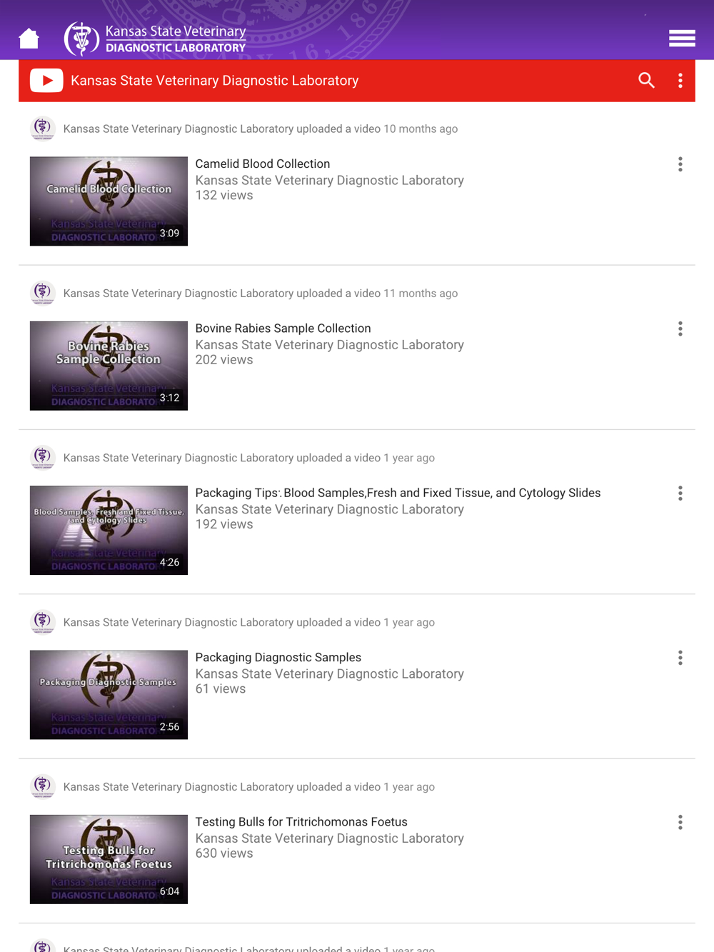Open channel options in red header
The width and height of the screenshot is (714, 952).
pos(680,81)
